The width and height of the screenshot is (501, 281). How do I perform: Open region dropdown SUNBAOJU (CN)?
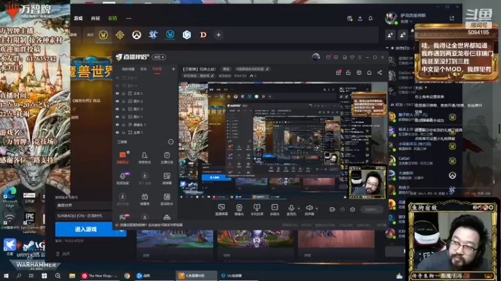tap(84, 215)
